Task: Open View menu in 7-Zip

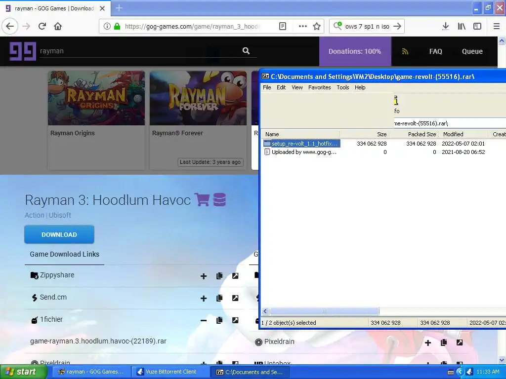Action: (297, 87)
